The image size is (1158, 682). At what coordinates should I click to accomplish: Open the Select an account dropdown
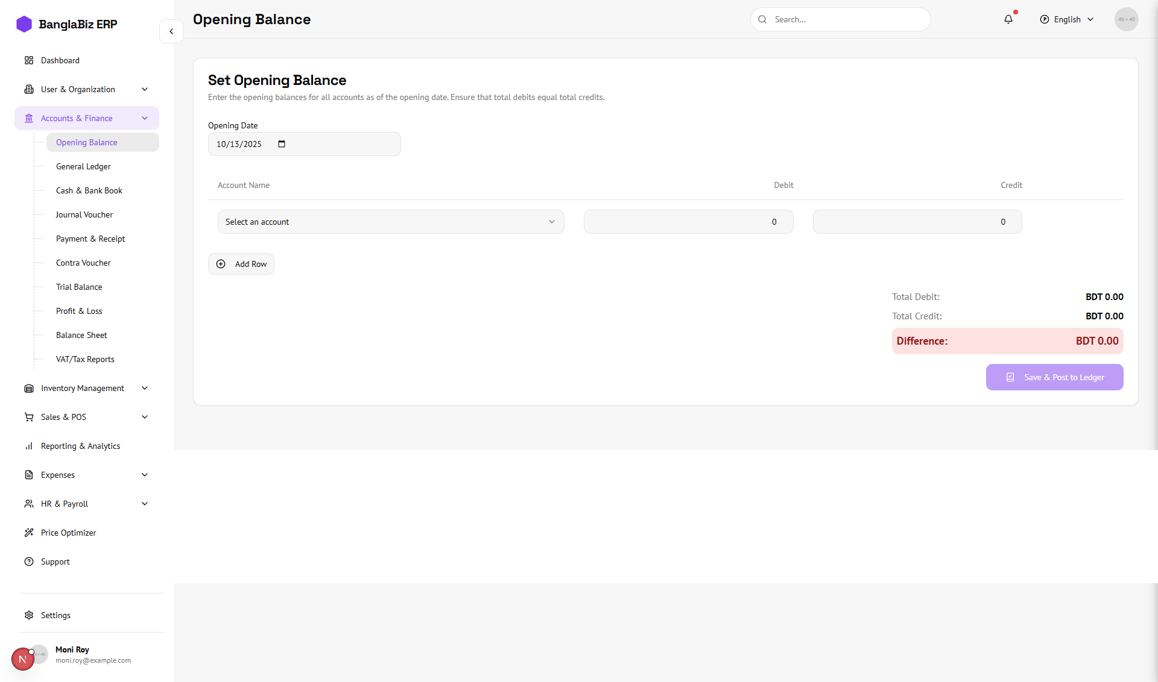point(391,222)
